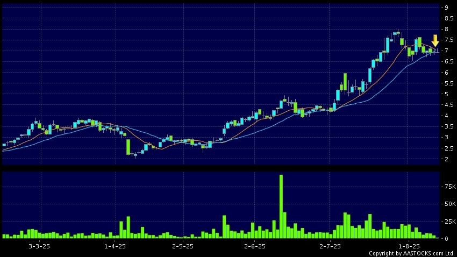This screenshot has width=457, height=257.
Task: Click the tallest volume bar above 75K
Action: tap(281, 206)
